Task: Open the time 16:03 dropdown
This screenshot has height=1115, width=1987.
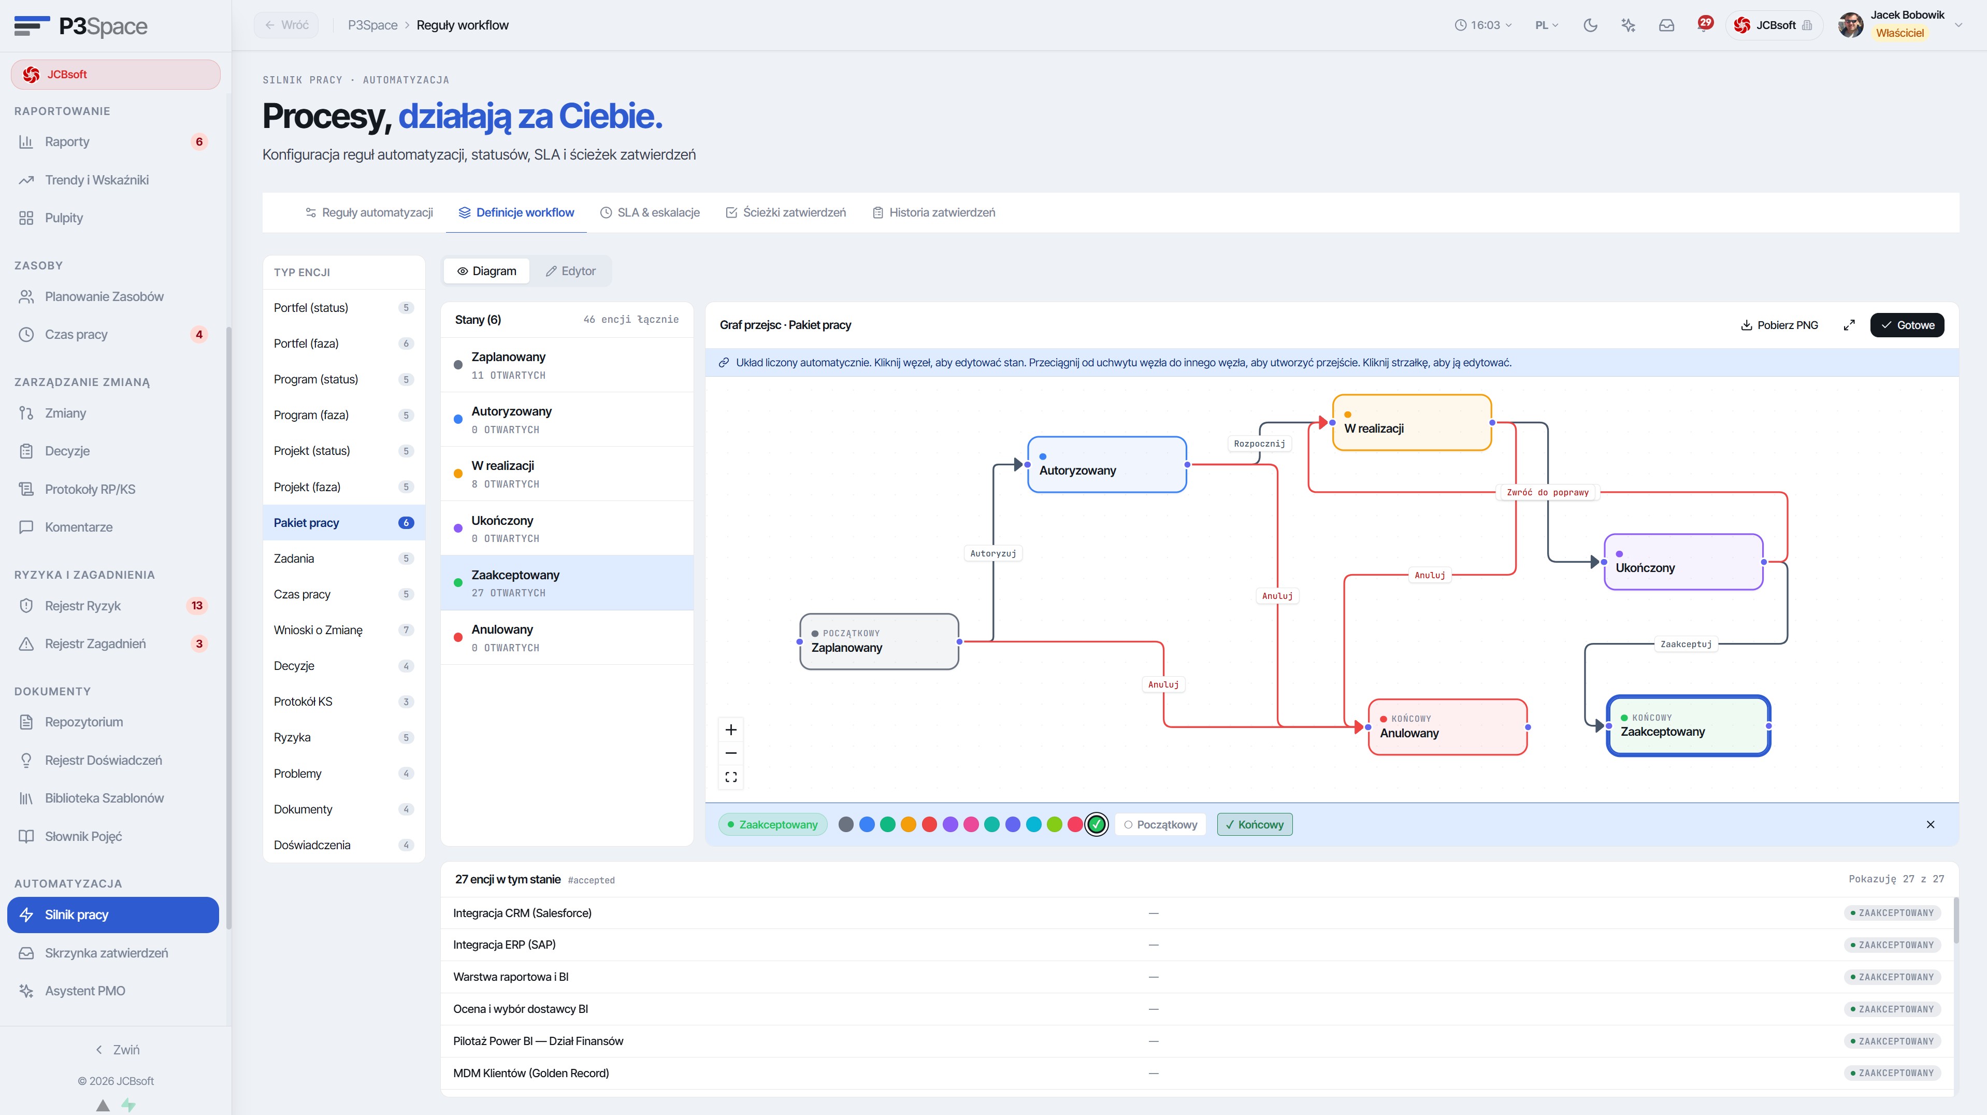Action: click(1482, 25)
